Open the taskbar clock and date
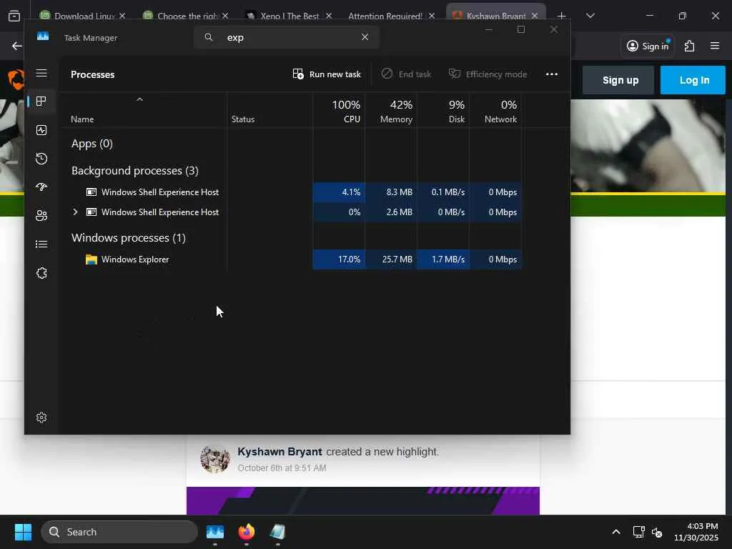Image resolution: width=732 pixels, height=549 pixels. tap(696, 532)
